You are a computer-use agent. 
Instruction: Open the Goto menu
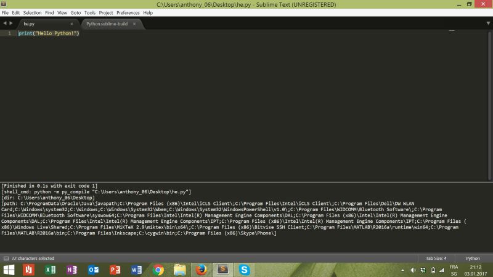click(75, 13)
